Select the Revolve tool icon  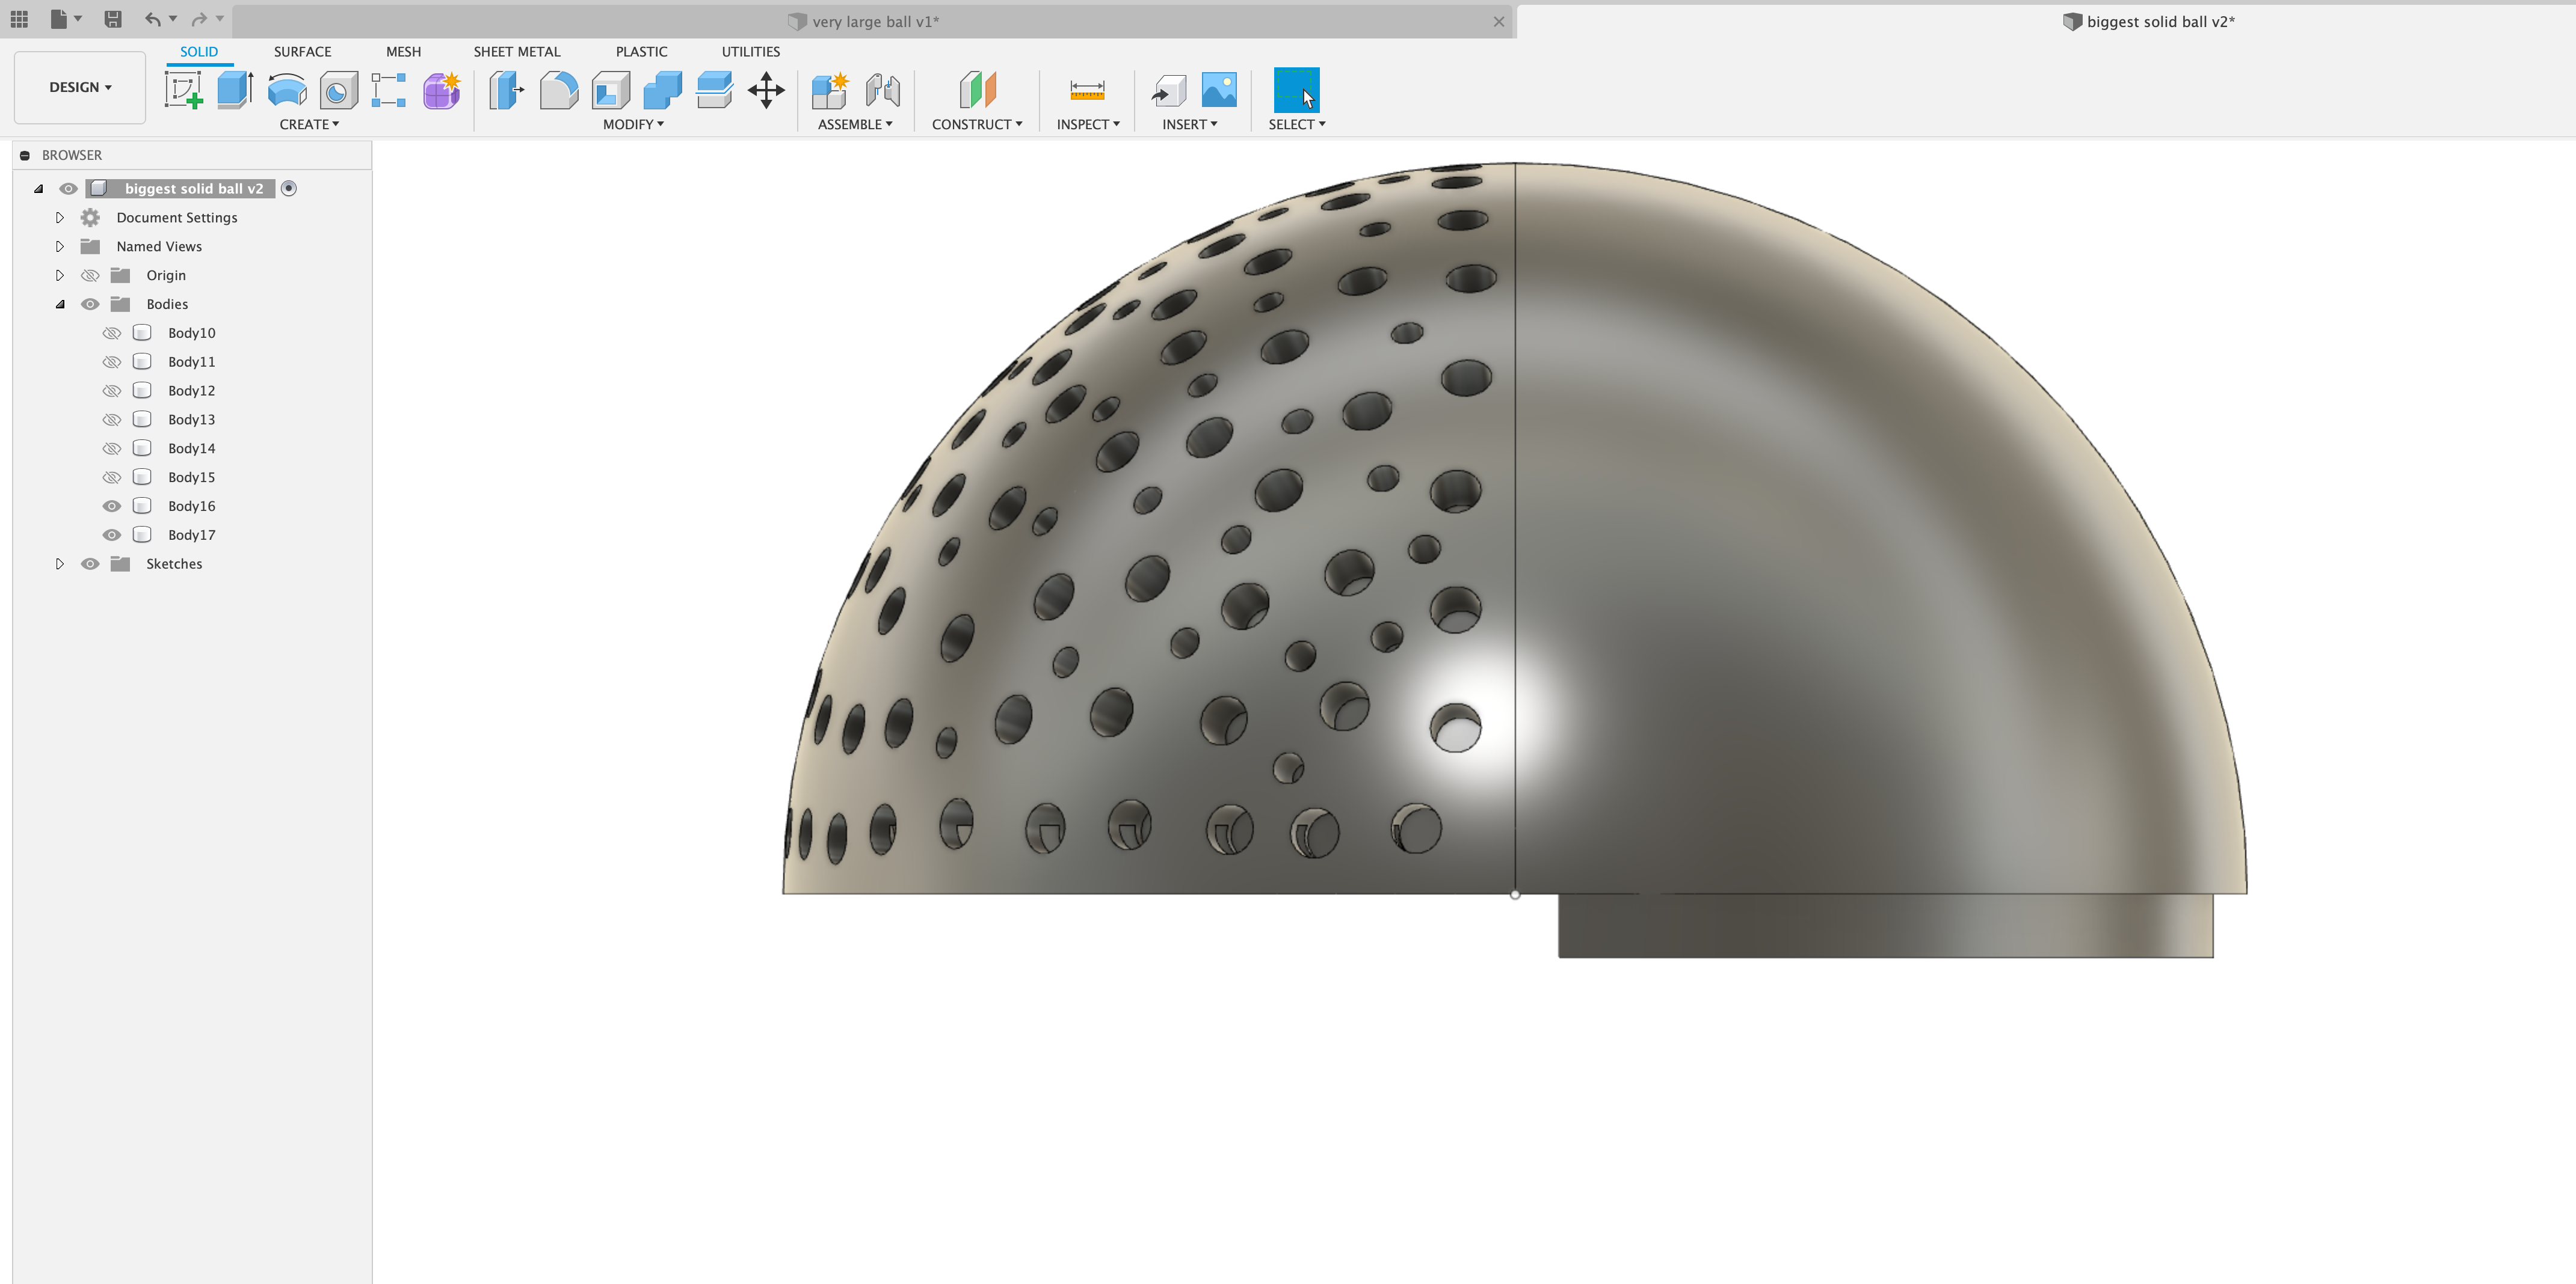(x=287, y=90)
